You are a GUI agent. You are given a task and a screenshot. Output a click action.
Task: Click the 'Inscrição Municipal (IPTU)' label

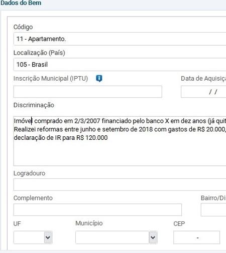(x=51, y=78)
